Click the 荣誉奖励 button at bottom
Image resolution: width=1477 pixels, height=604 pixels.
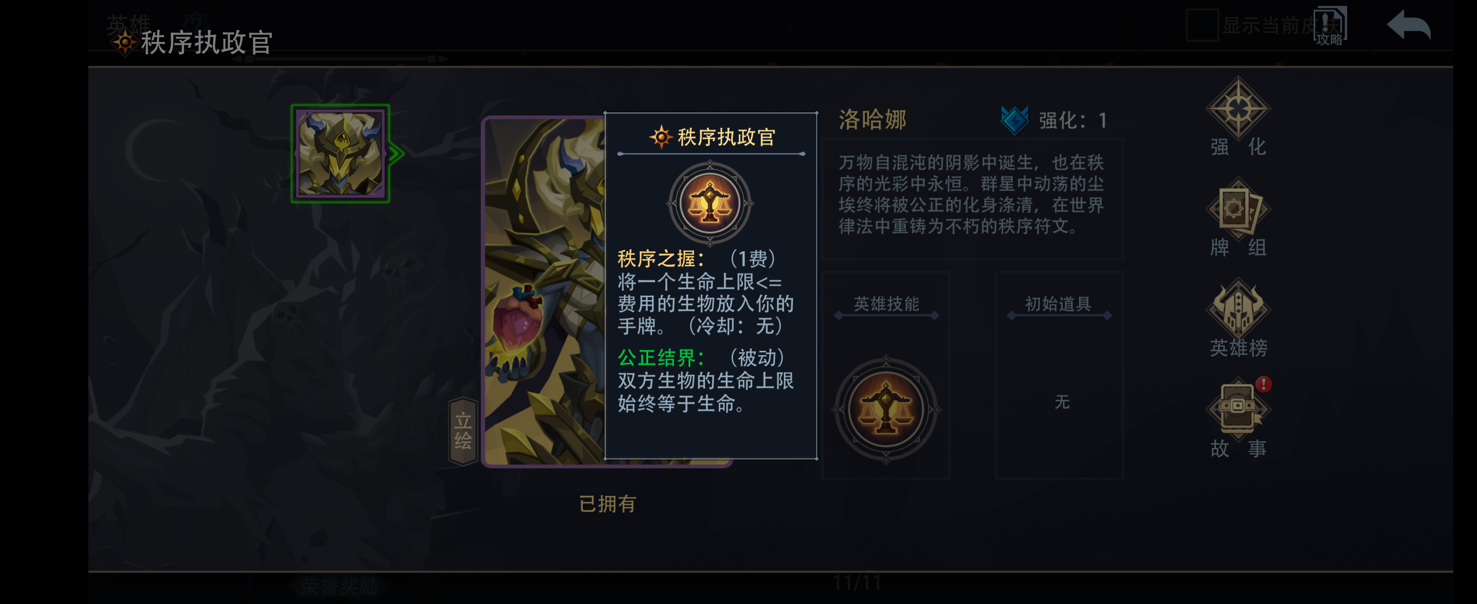coord(340,586)
